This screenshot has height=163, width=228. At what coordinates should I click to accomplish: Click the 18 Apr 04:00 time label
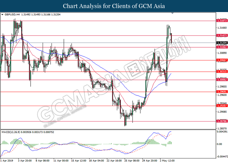pyautogui.click(x=96, y=161)
